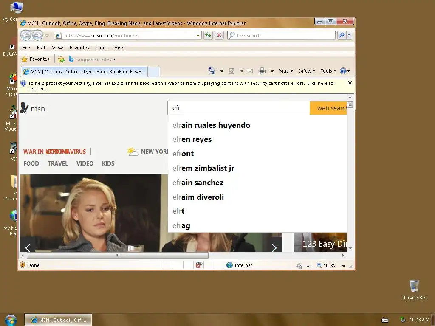The width and height of the screenshot is (435, 326).
Task: Expand Home button dropdown arrow
Action: pos(222,71)
